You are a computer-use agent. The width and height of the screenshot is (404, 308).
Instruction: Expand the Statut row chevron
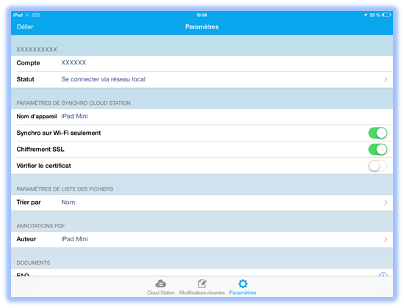386,80
